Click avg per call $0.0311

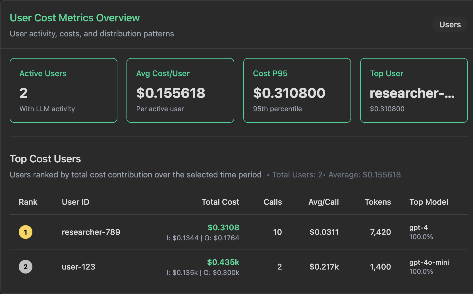click(x=324, y=232)
